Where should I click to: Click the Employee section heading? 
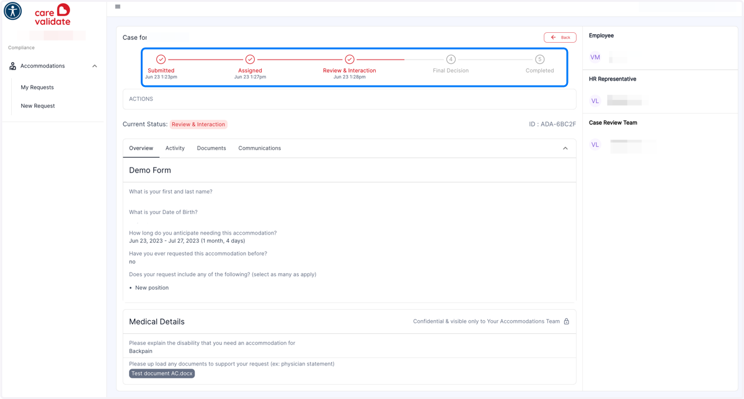pyautogui.click(x=601, y=36)
